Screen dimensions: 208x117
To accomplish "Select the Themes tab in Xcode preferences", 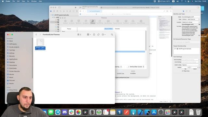I will click(93, 22).
